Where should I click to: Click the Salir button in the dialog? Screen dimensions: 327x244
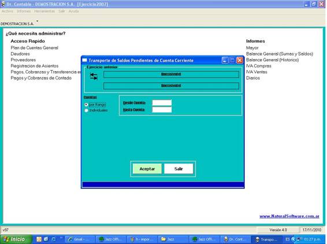tap(179, 169)
